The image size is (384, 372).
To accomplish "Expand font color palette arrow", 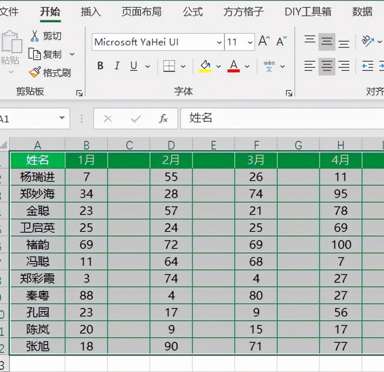I will coord(247,66).
